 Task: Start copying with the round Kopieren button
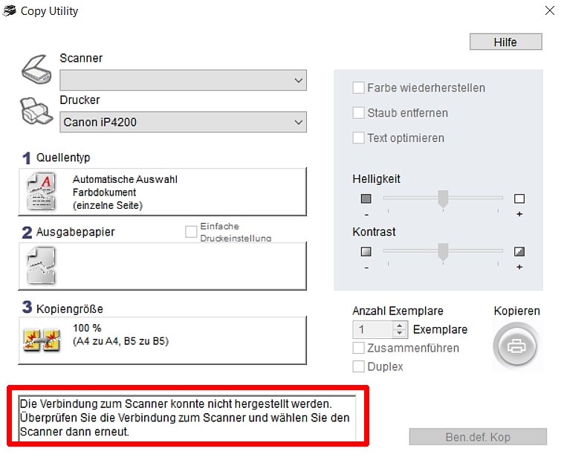pyautogui.click(x=517, y=346)
